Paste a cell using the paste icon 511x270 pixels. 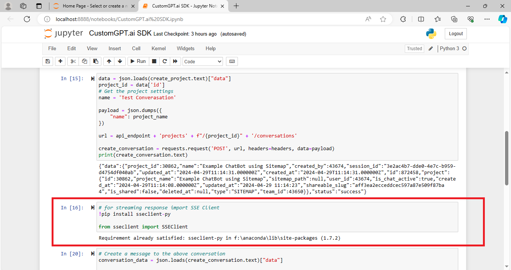pyautogui.click(x=95, y=61)
